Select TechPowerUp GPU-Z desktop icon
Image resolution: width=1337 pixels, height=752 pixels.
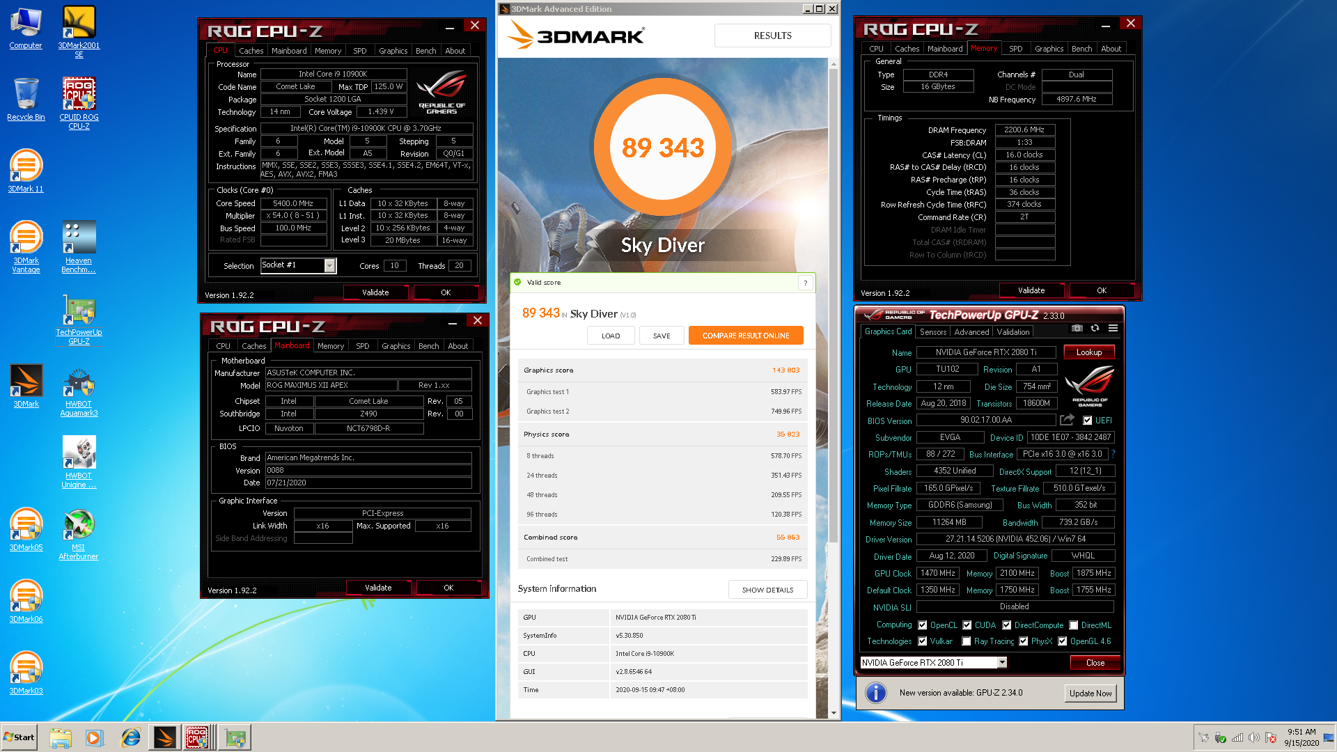(79, 320)
